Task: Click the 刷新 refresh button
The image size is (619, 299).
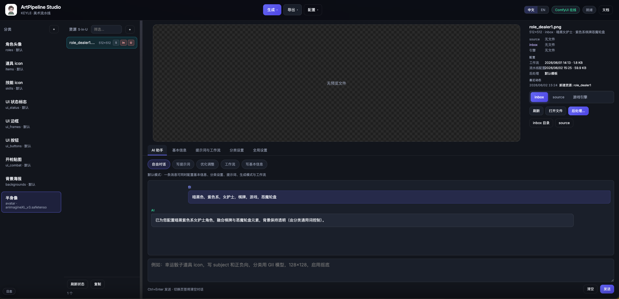Action: click(536, 111)
